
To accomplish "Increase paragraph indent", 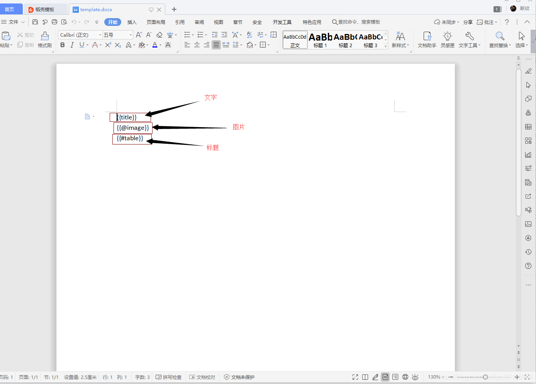I will (x=224, y=35).
